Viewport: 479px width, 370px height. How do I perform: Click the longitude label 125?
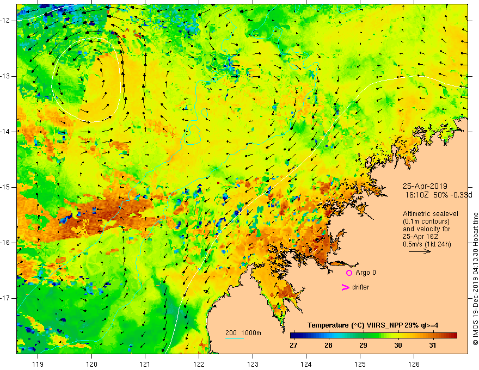[360, 364]
